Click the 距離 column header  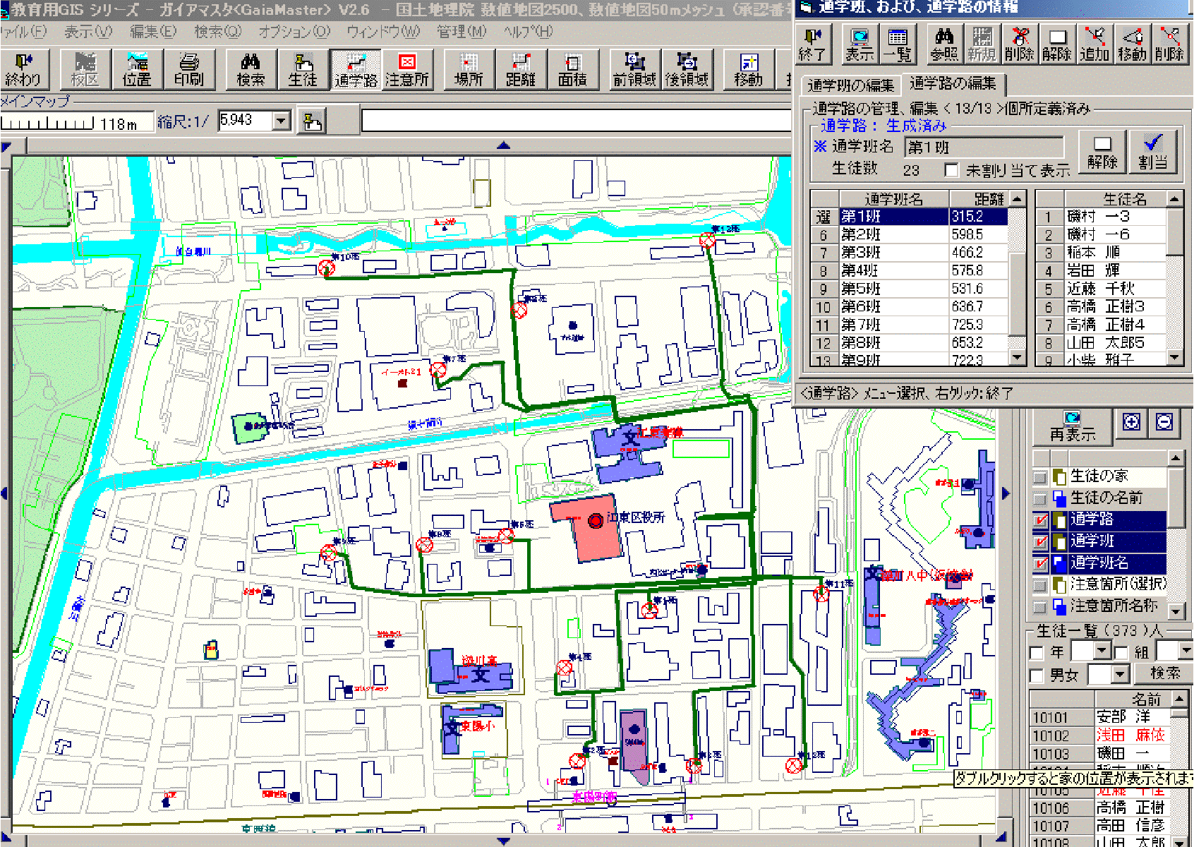tap(979, 199)
